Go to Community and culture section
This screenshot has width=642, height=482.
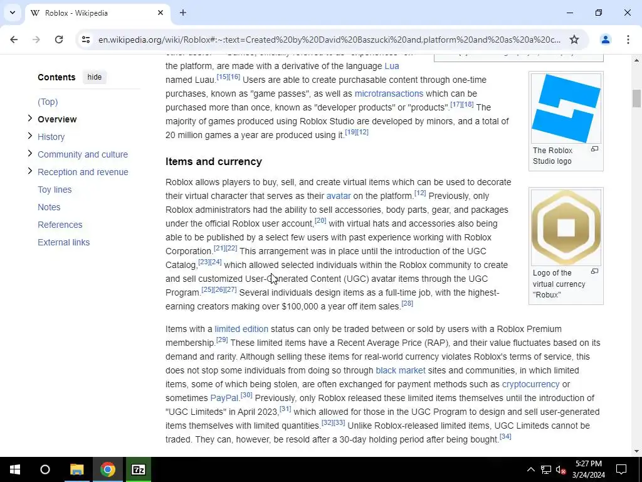pos(83,154)
